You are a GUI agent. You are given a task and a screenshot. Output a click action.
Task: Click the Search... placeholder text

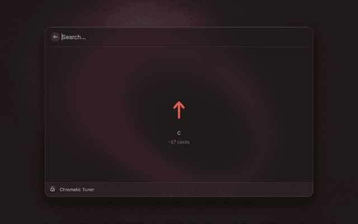[74, 37]
